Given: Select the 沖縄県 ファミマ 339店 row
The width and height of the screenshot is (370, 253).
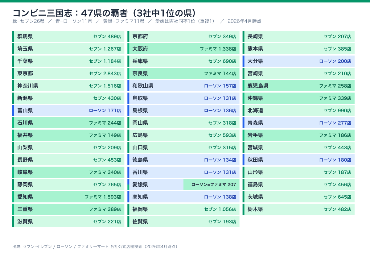Looking at the screenshot, I should point(298,98).
